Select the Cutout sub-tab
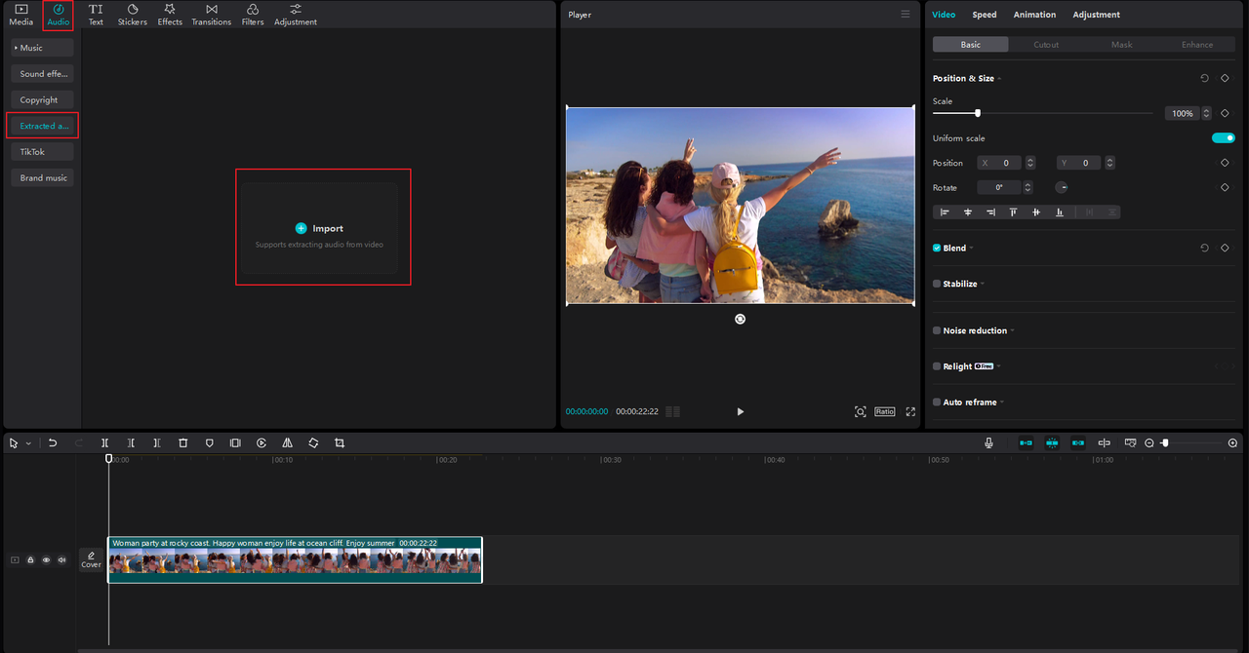The width and height of the screenshot is (1249, 653). click(x=1046, y=44)
